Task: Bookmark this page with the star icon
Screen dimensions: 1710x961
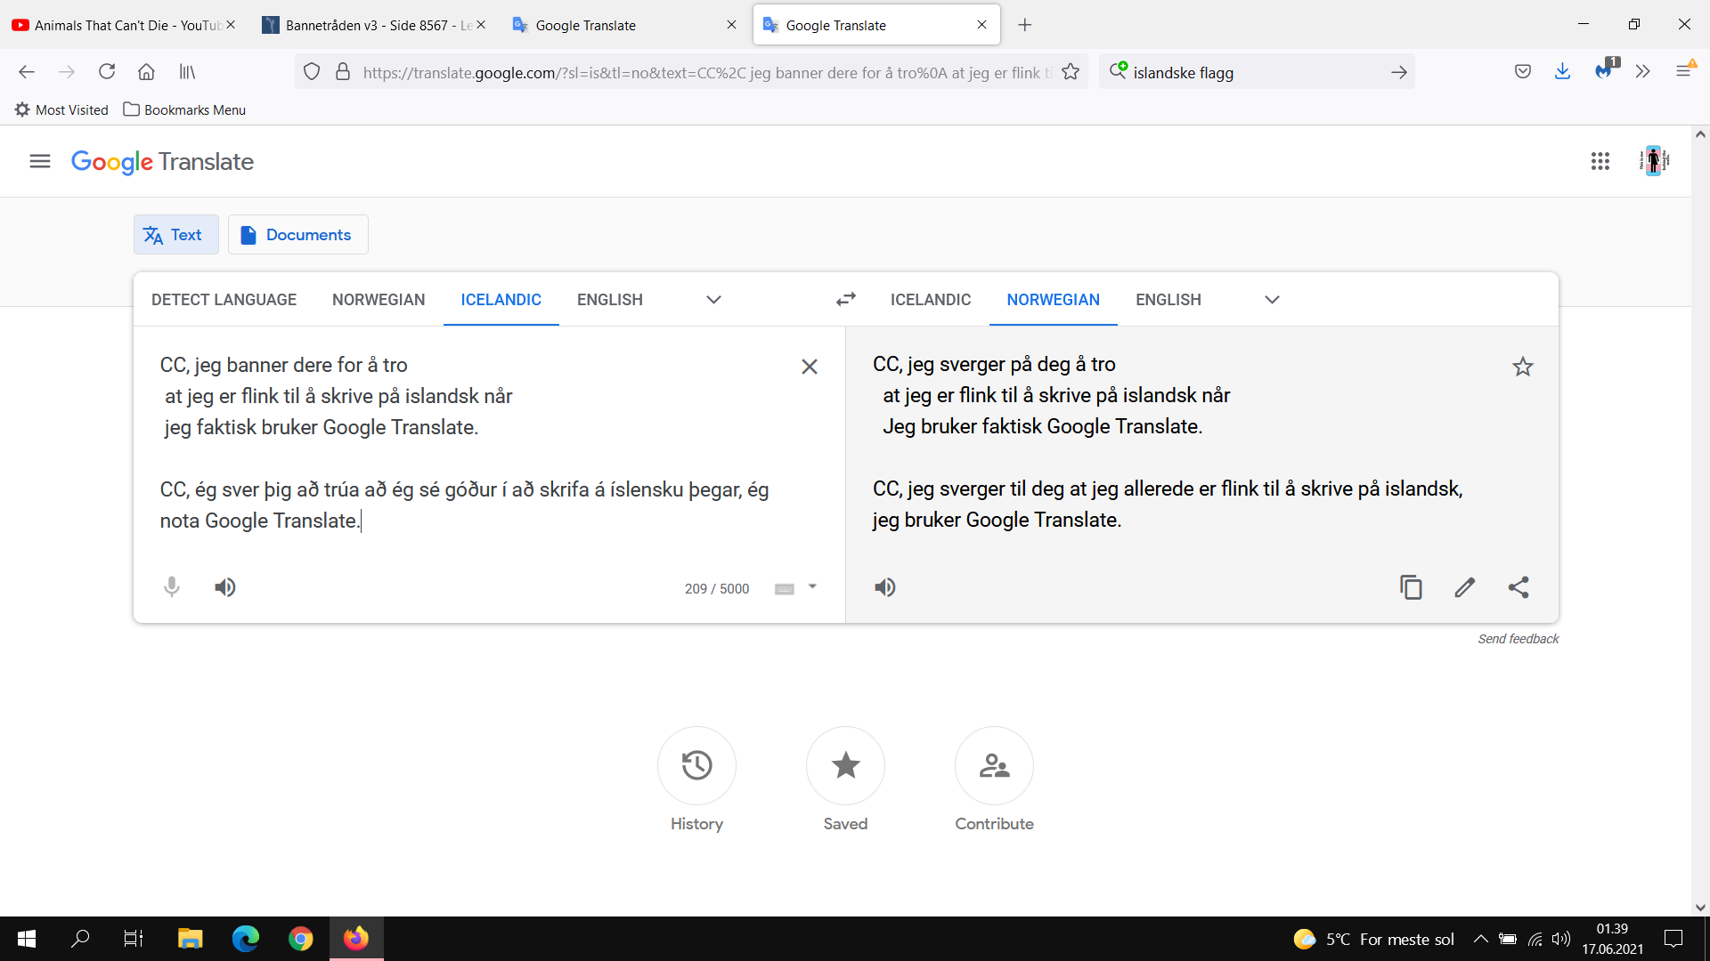Action: tap(1071, 72)
